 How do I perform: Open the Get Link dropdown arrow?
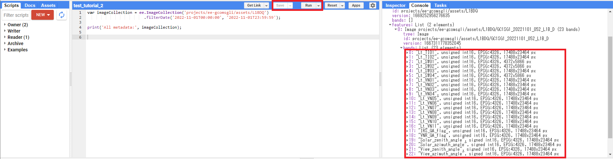(x=266, y=6)
